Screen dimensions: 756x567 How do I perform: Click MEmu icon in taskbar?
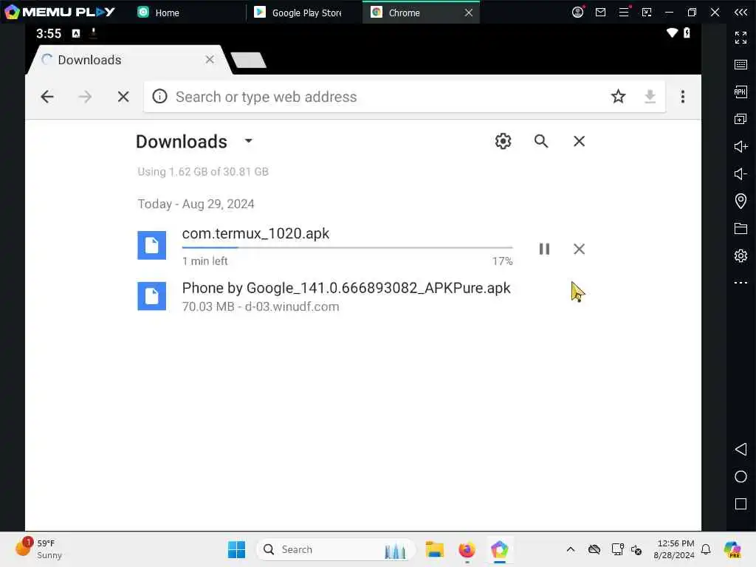point(500,549)
